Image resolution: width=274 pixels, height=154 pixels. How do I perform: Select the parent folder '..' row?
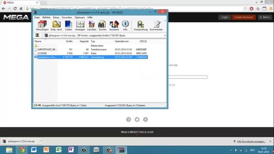pos(91,46)
